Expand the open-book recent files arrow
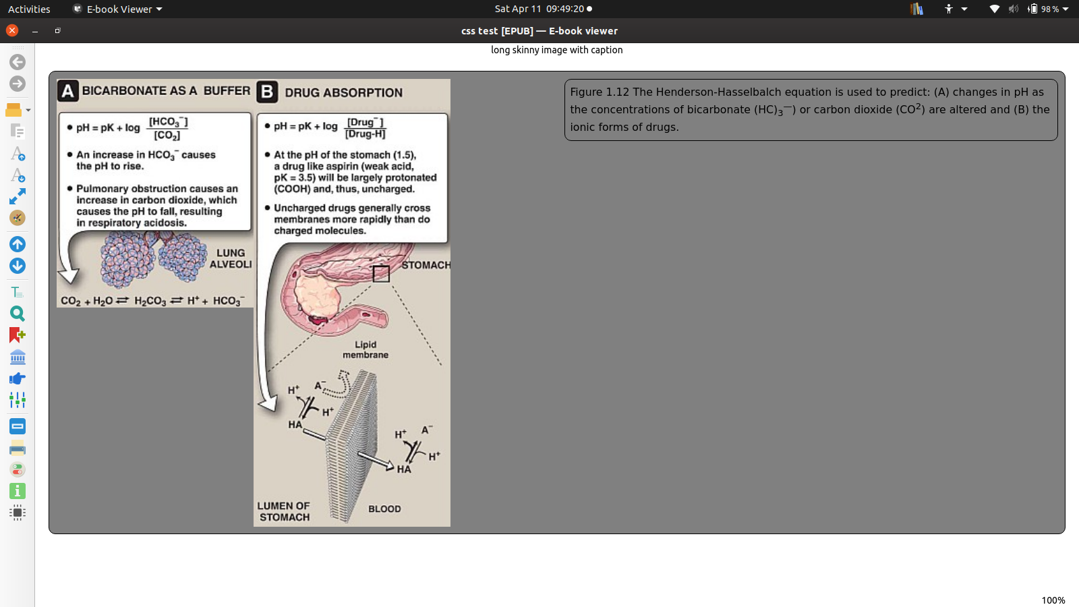This screenshot has height=607, width=1079. tap(28, 110)
